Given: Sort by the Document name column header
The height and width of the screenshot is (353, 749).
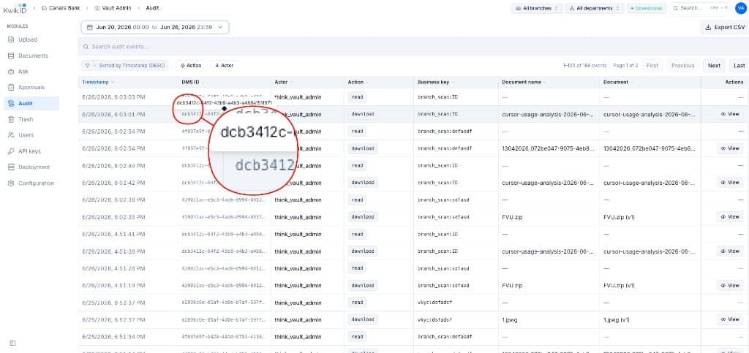Looking at the screenshot, I should point(524,82).
